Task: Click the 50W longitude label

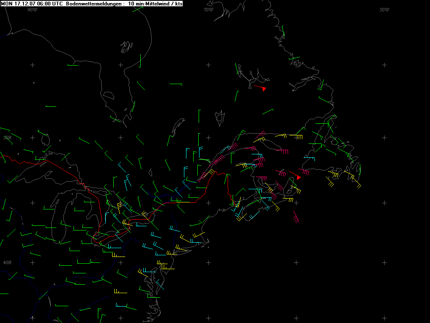Action: click(384, 10)
